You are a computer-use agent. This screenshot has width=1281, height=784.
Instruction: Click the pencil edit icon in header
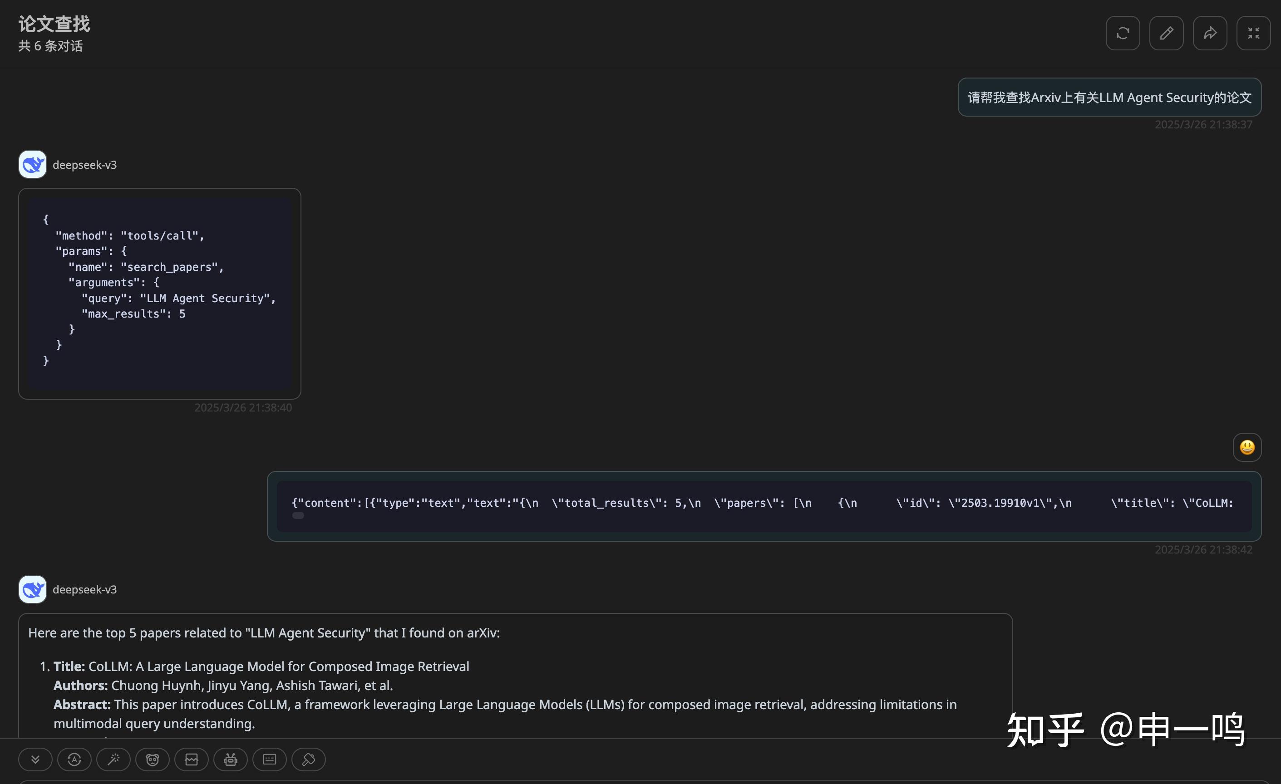point(1166,33)
